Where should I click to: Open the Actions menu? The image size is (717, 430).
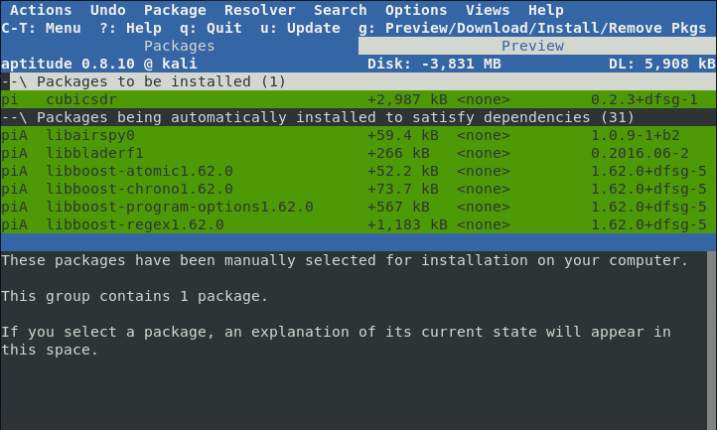[41, 10]
